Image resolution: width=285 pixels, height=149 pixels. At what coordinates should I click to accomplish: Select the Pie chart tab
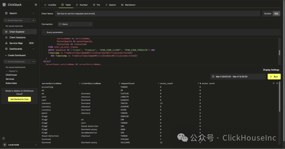(x=96, y=5)
